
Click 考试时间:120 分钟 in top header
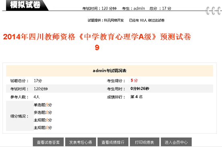point(99,8)
